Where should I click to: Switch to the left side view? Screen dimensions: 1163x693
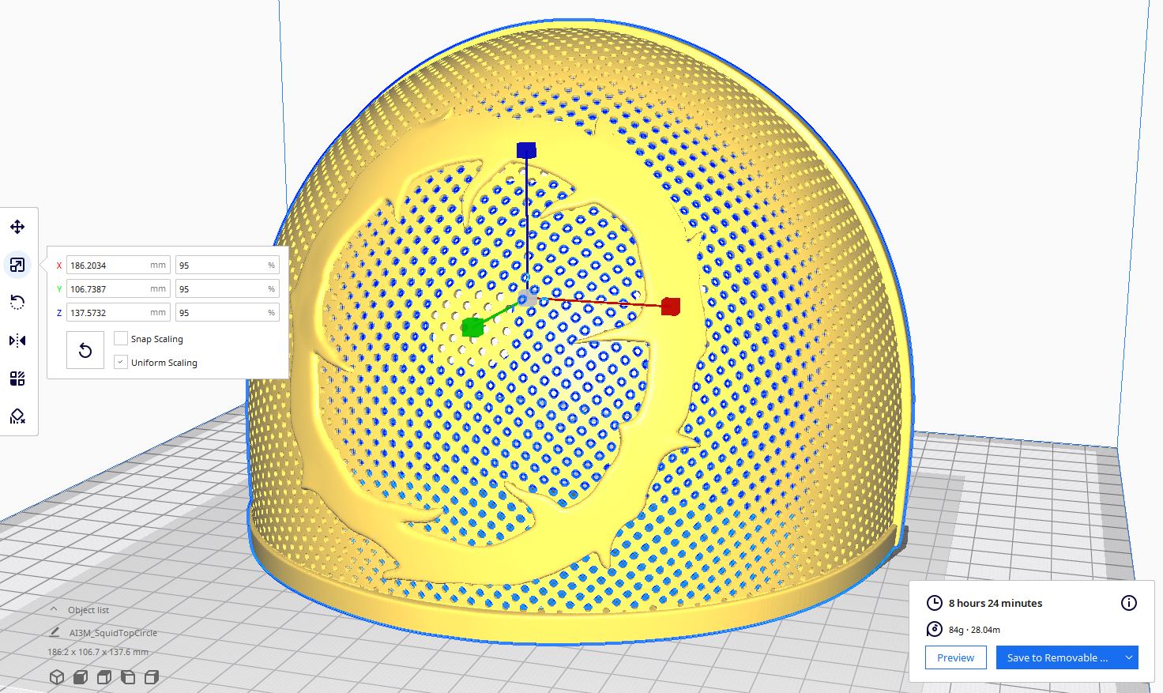click(x=128, y=677)
